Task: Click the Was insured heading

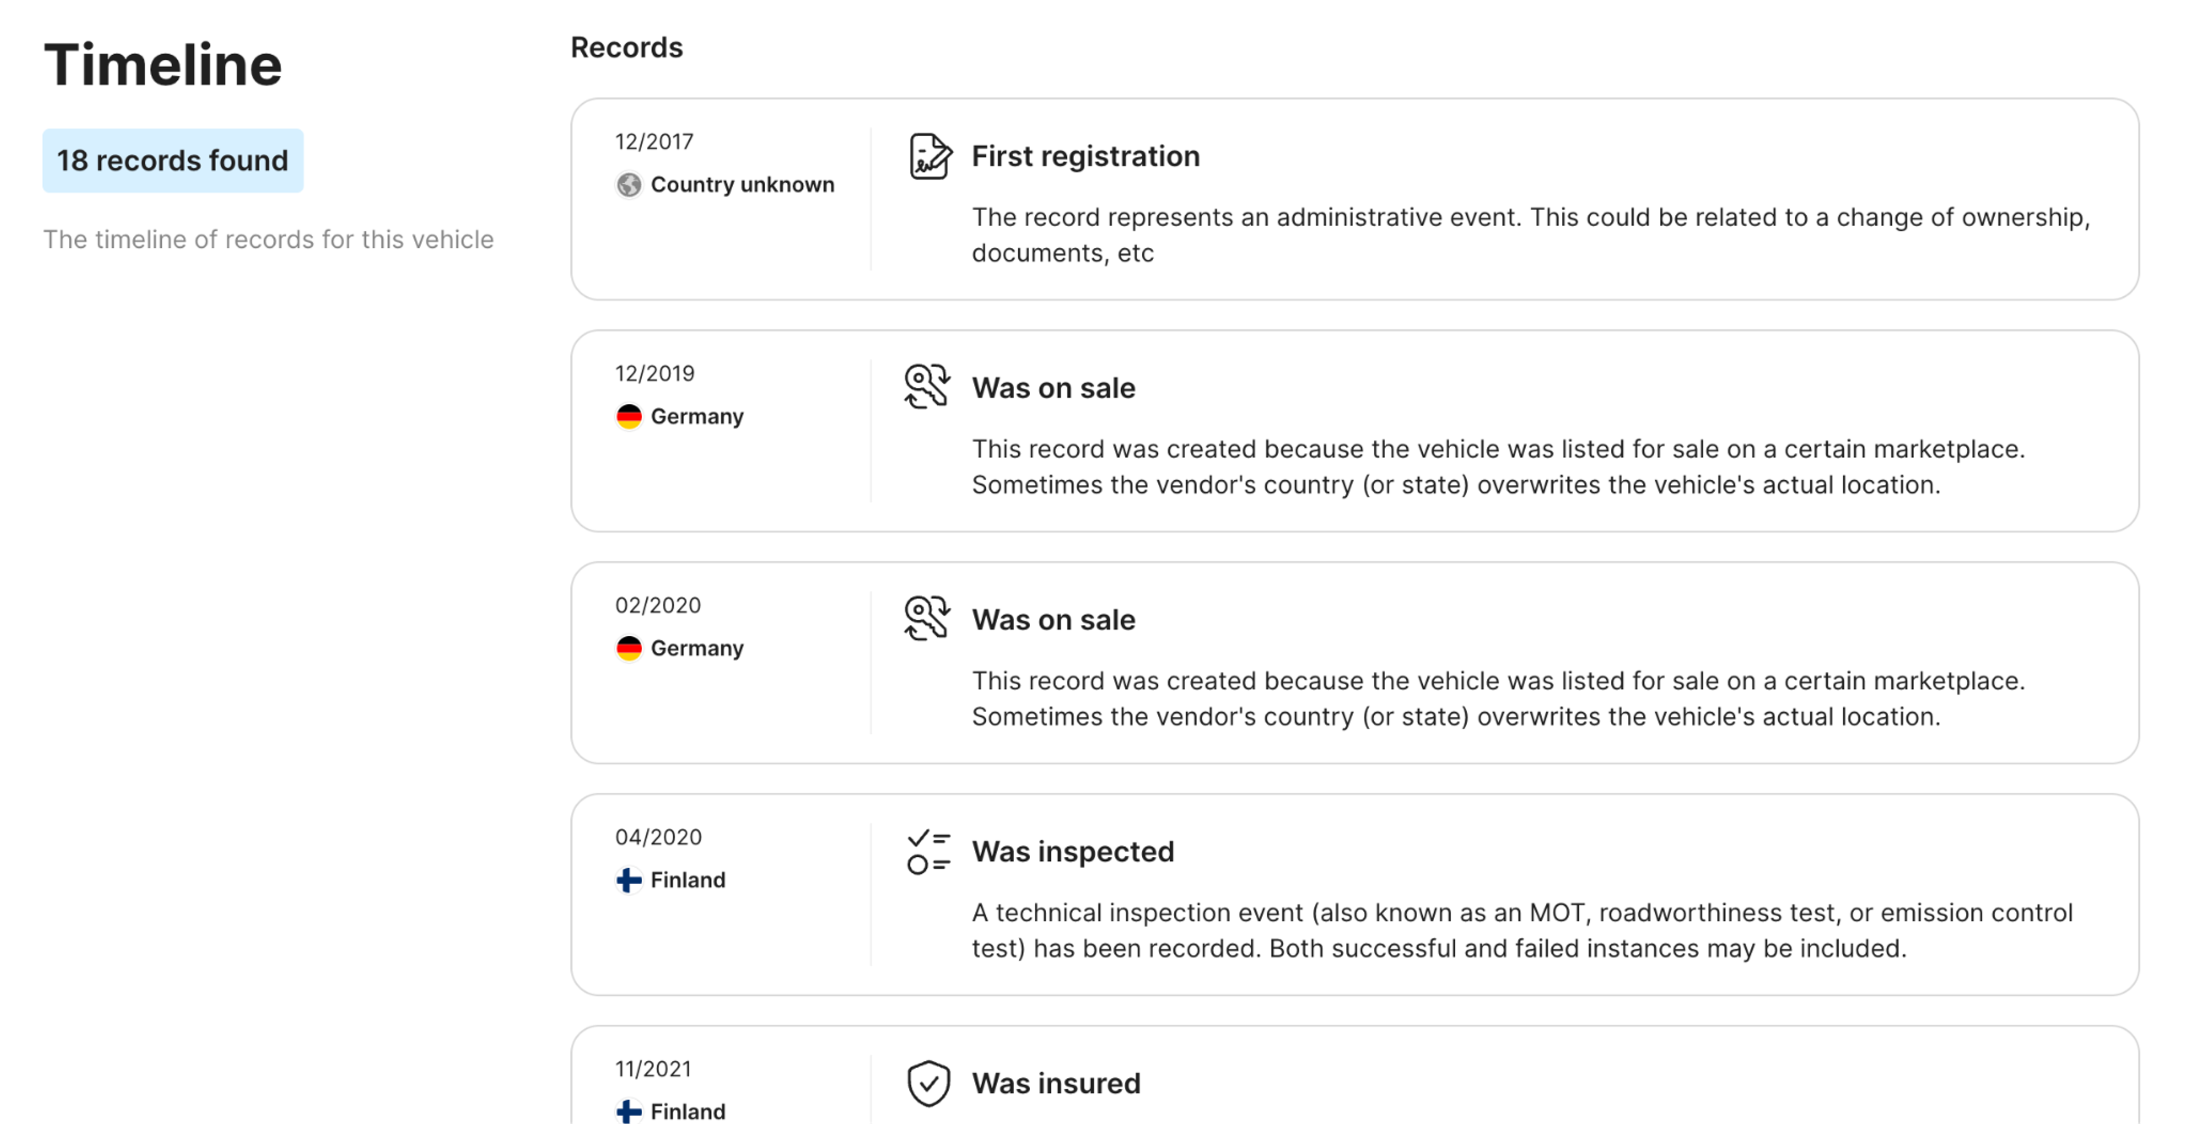Action: pyautogui.click(x=1056, y=1083)
